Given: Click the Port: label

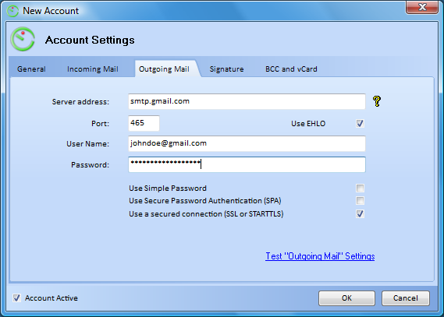Looking at the screenshot, I should pos(100,124).
